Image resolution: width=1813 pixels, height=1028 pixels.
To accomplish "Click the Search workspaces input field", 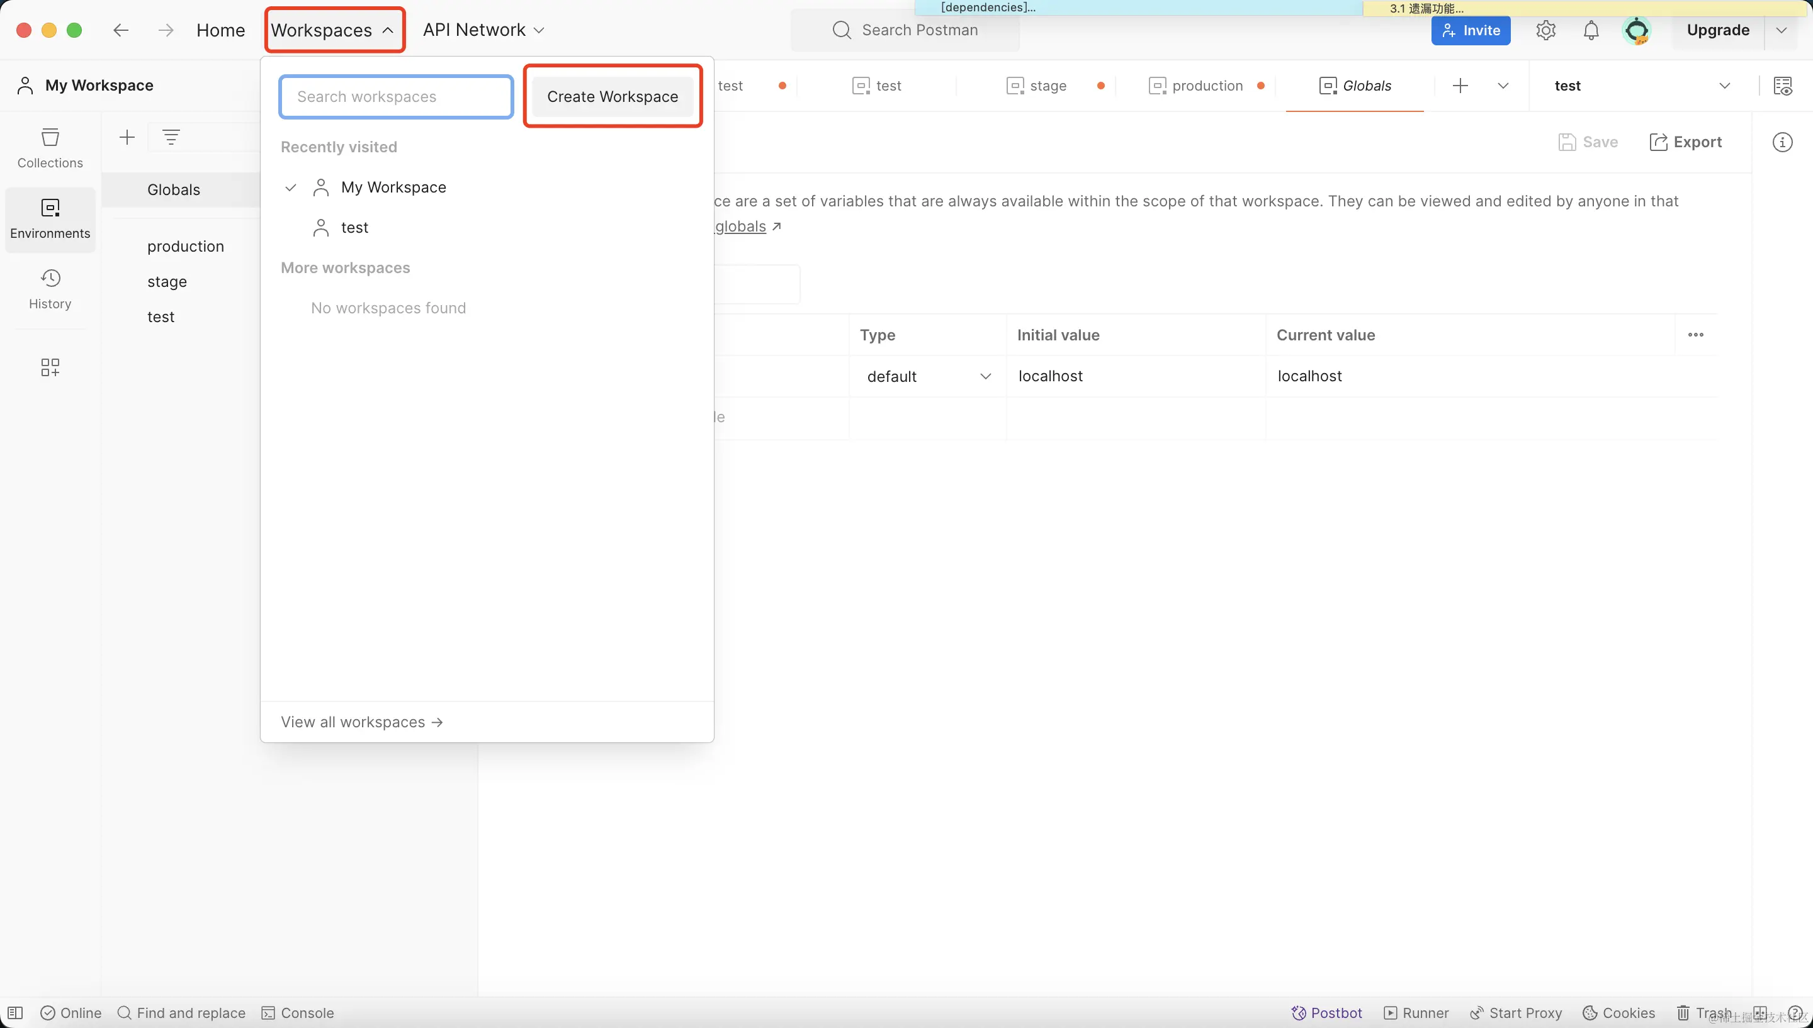I will 395,96.
